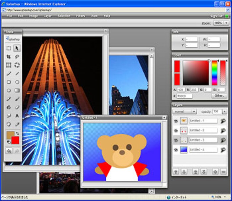This screenshot has width=232, height=201.
Task: Click the red background color swatch
Action: pos(15,140)
